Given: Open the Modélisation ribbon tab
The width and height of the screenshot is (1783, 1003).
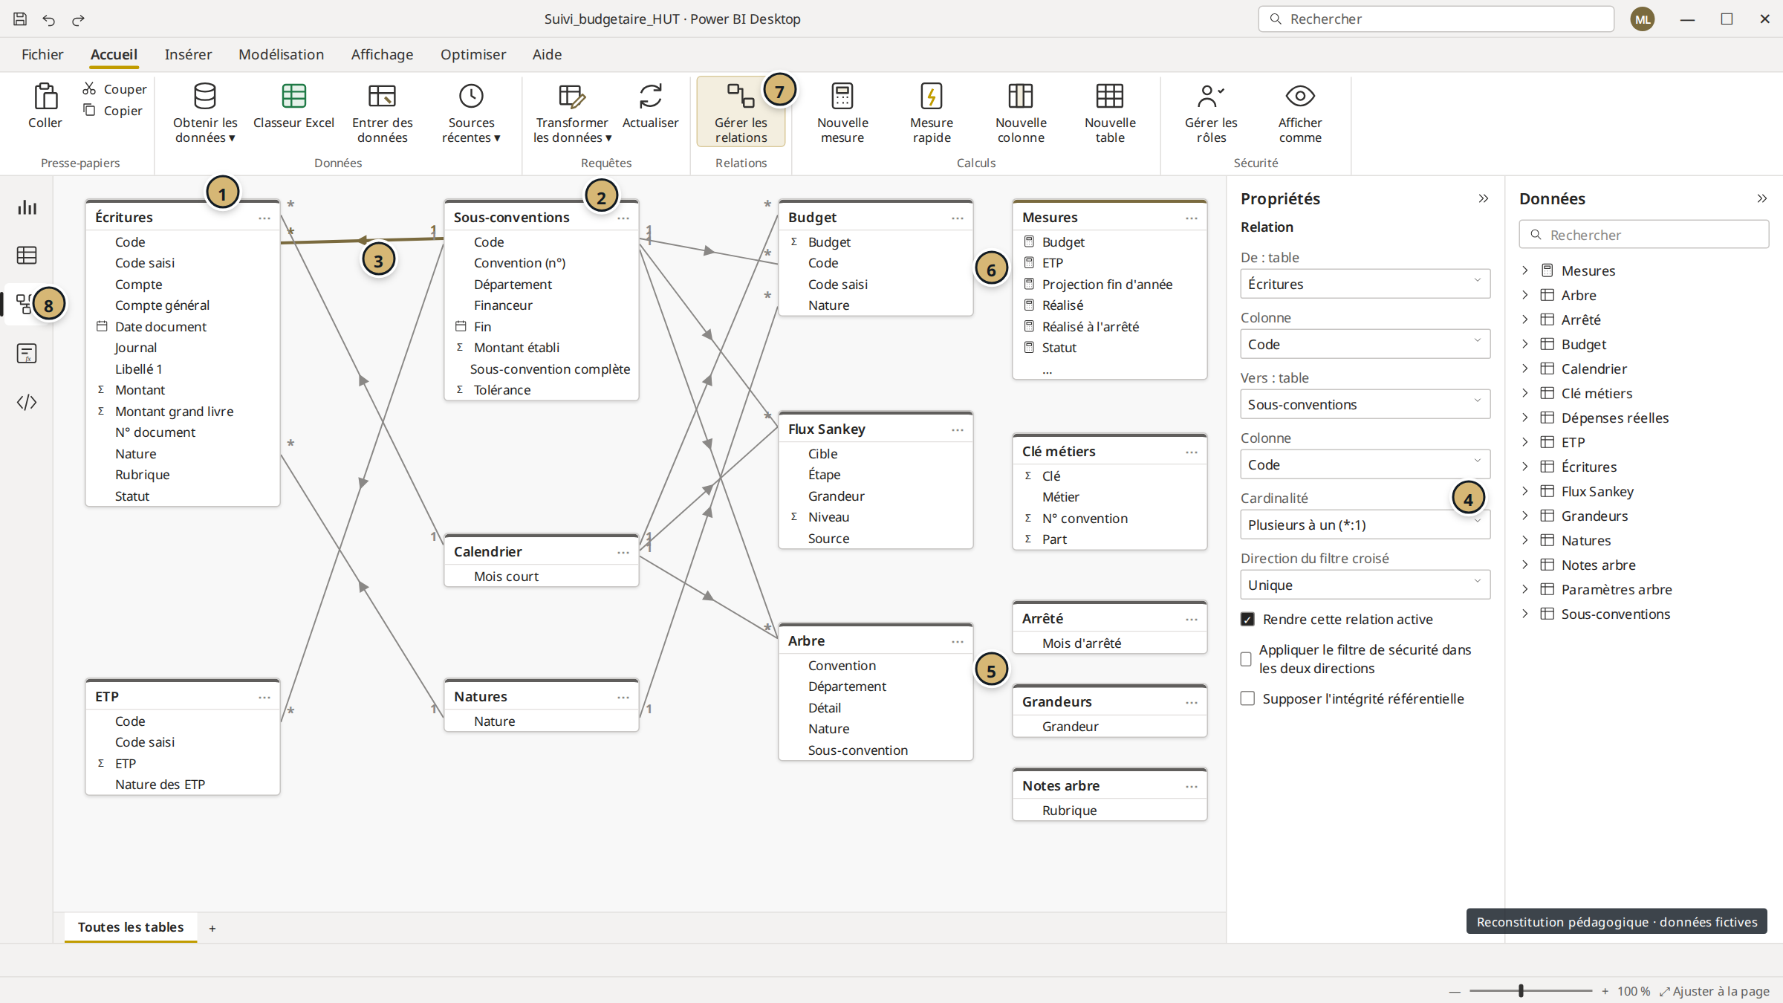Looking at the screenshot, I should [x=281, y=54].
